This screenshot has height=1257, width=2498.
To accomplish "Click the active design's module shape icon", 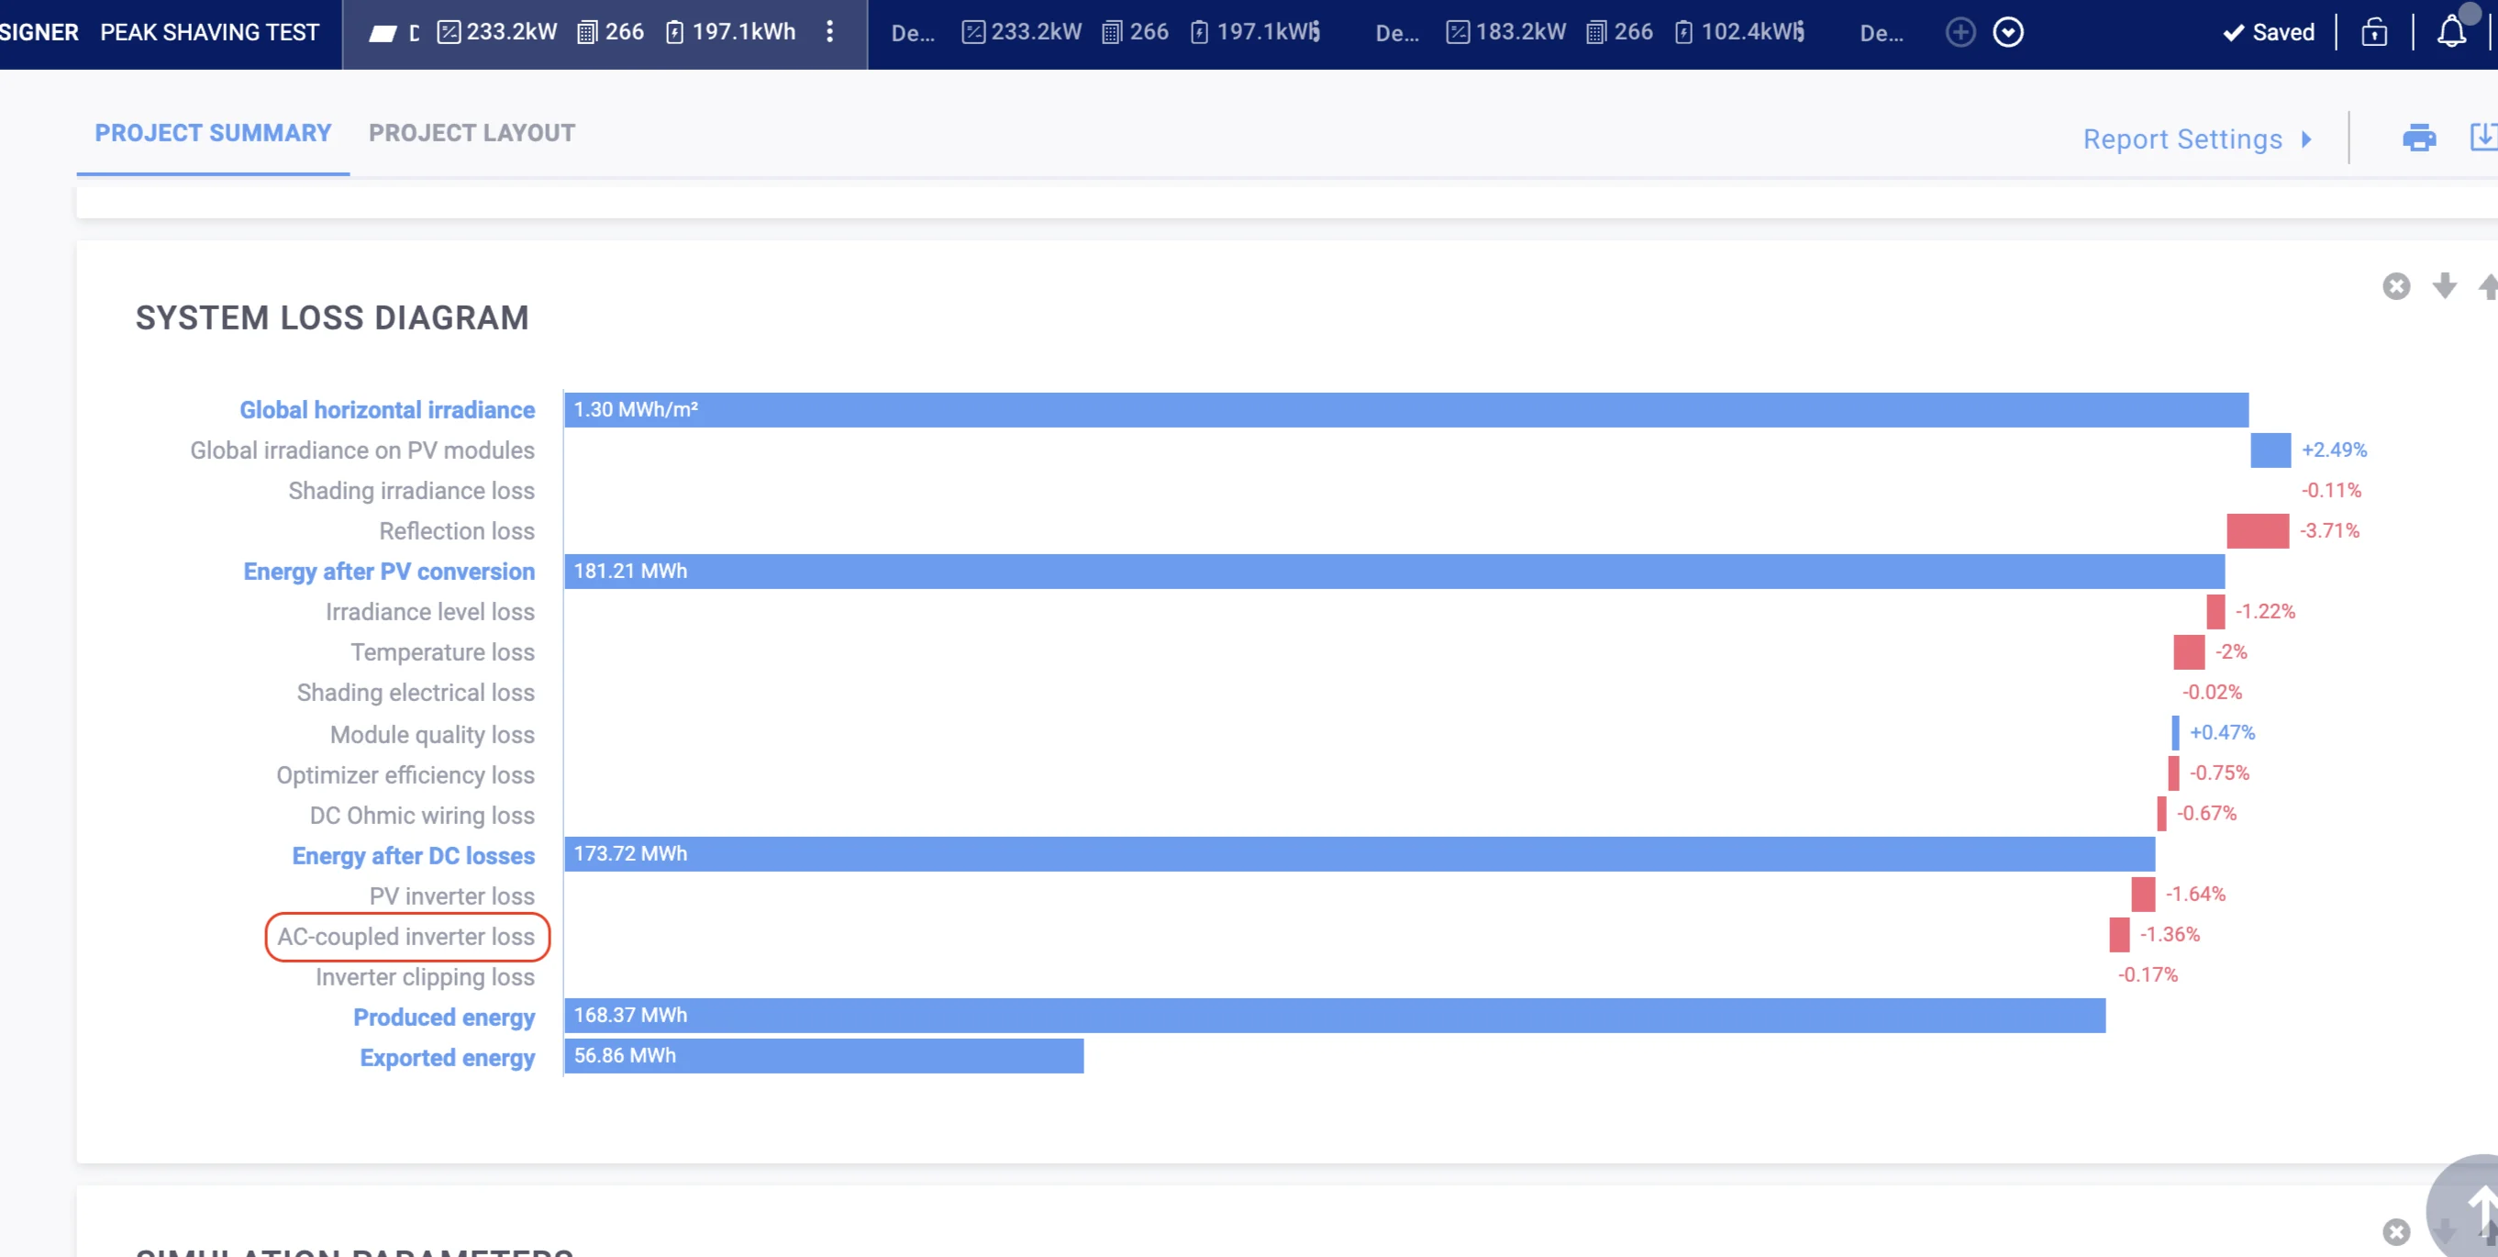I will pyautogui.click(x=383, y=33).
